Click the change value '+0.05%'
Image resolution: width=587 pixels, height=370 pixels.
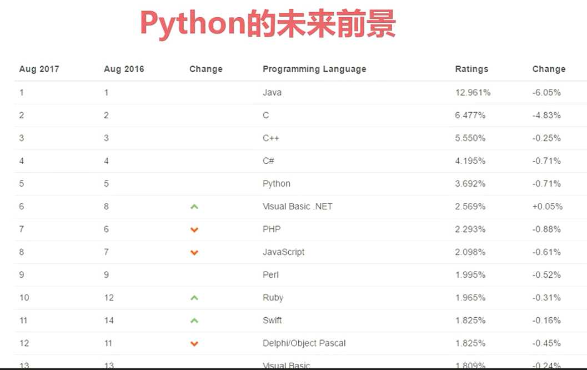pyautogui.click(x=548, y=206)
